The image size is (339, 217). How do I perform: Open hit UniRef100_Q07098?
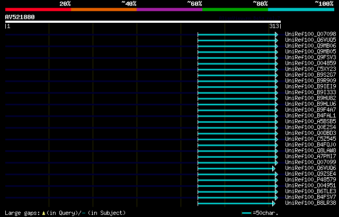tap(310, 34)
